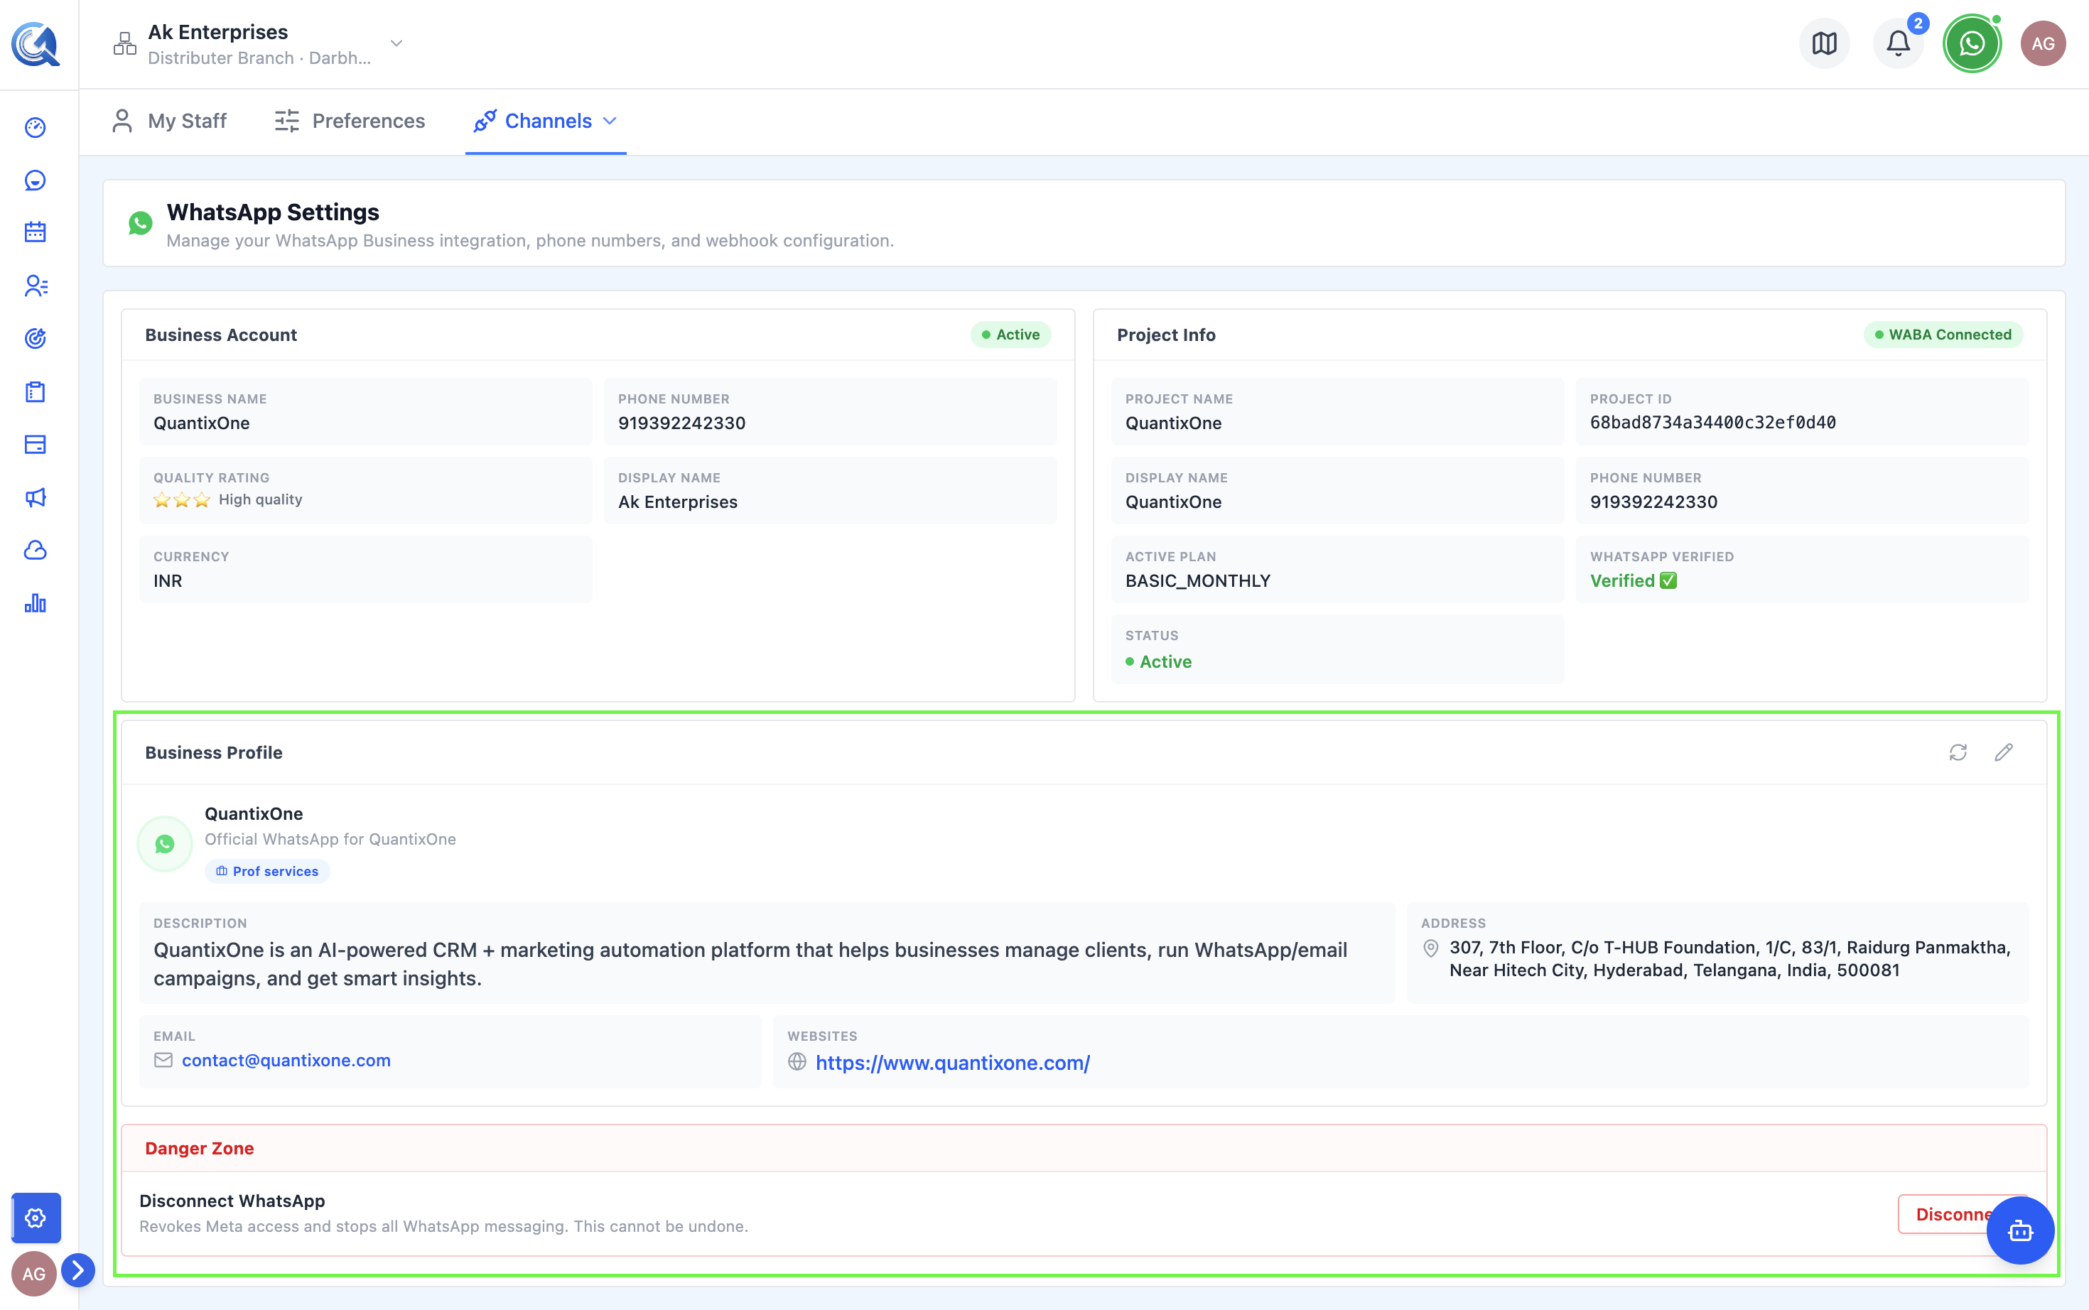
Task: Refresh the Business Profile
Action: tap(1958, 752)
